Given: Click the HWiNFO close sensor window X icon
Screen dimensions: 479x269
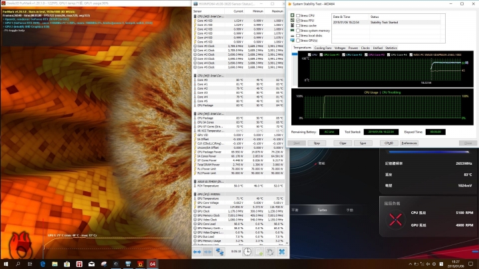Looking at the screenshot, I should tap(281, 252).
